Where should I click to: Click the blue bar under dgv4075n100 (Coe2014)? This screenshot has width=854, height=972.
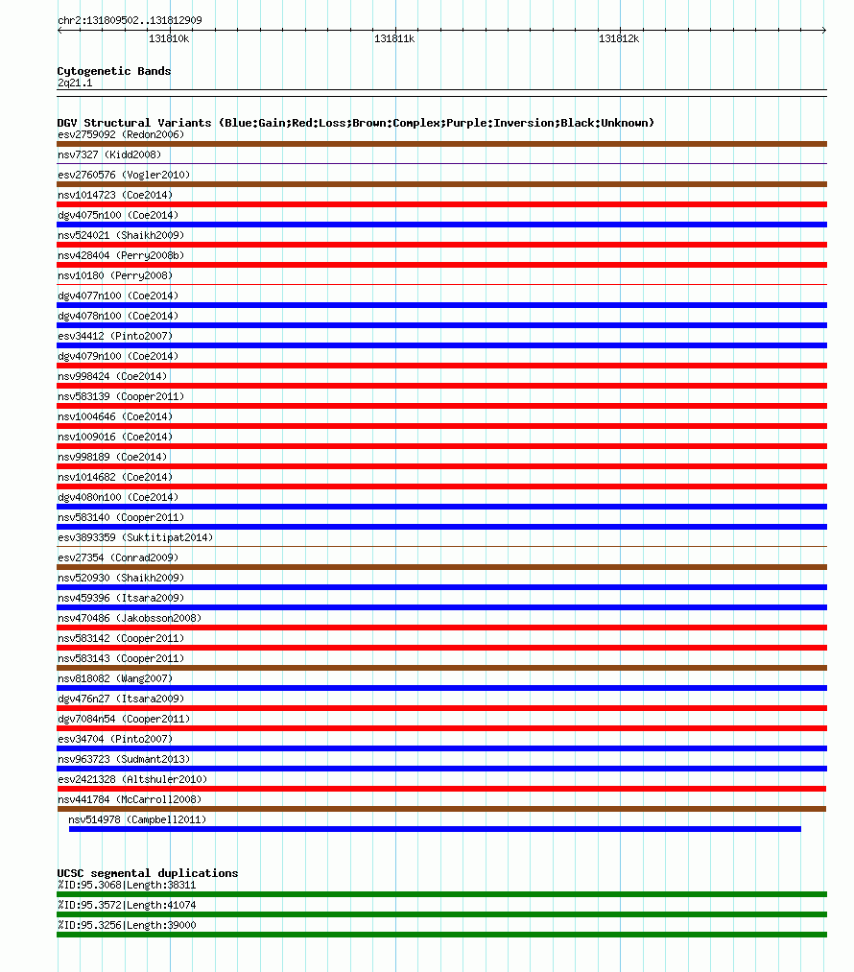[442, 225]
